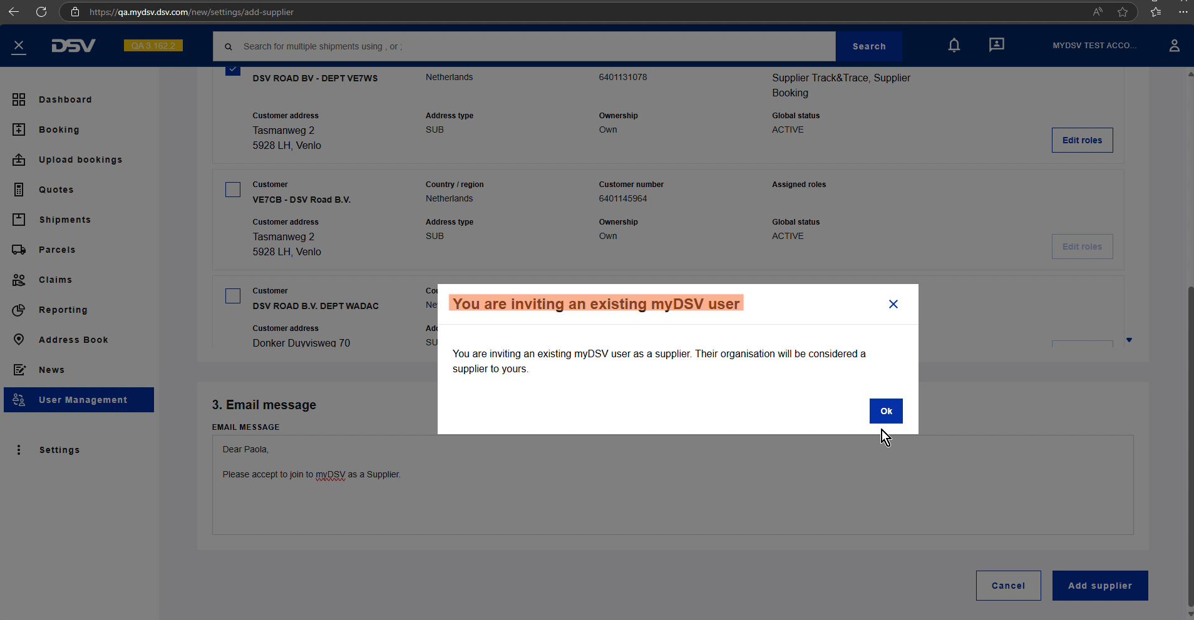Open the messages chat icon
1194x620 pixels.
pos(996,45)
